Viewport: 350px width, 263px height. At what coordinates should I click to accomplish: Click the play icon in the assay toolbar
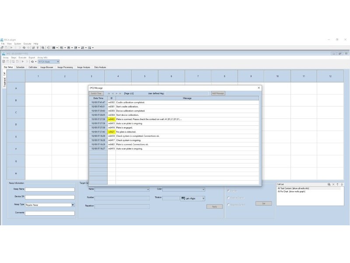[23, 61]
